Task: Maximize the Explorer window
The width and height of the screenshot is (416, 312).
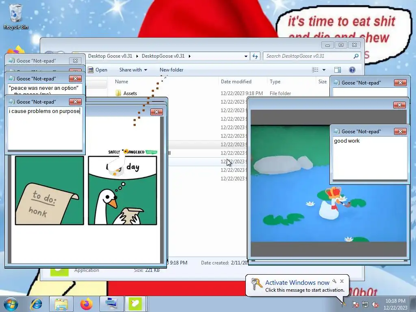Action: [x=341, y=45]
